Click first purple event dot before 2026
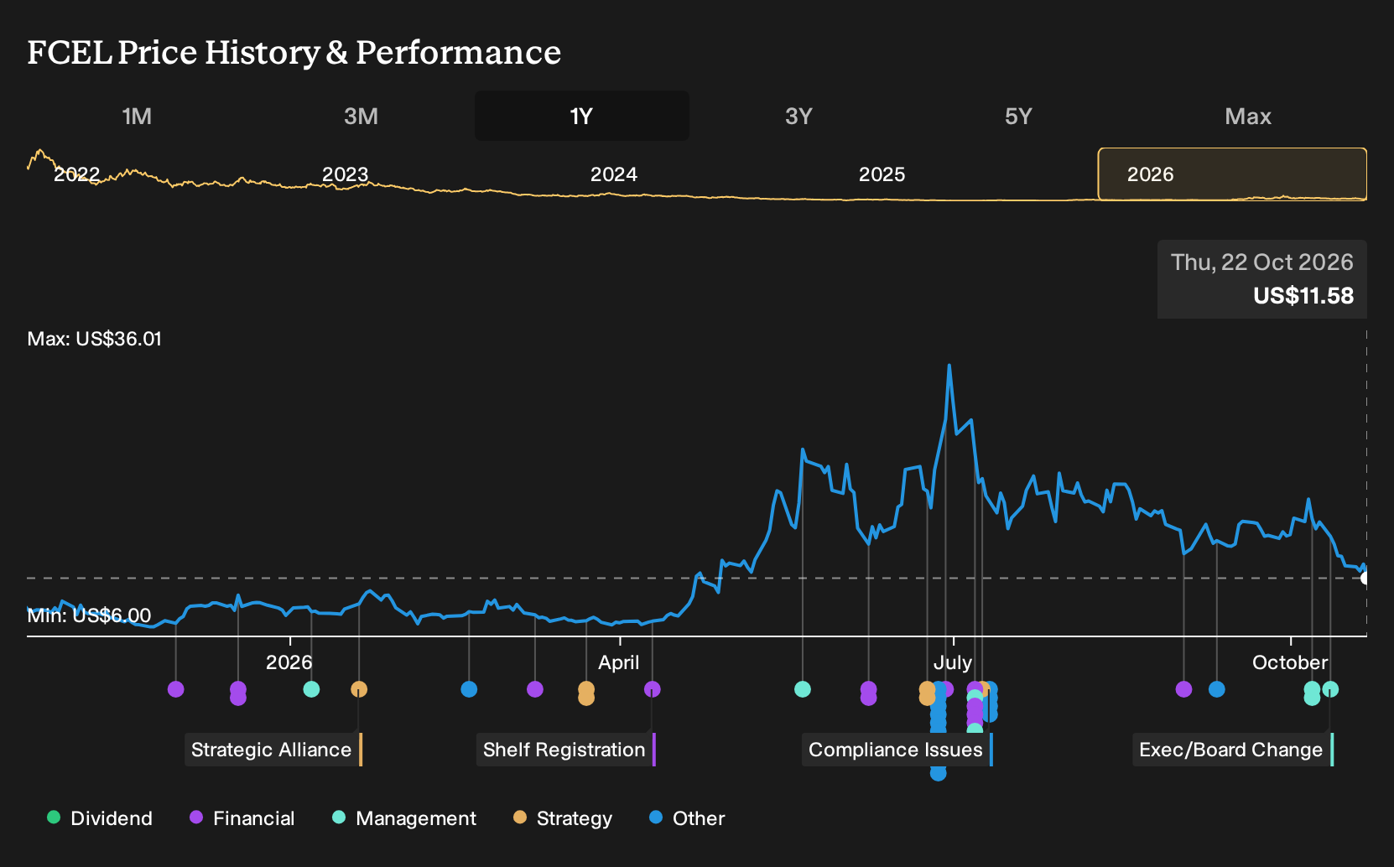The height and width of the screenshot is (867, 1394). pos(176,689)
